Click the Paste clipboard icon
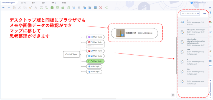 coord(14,8)
